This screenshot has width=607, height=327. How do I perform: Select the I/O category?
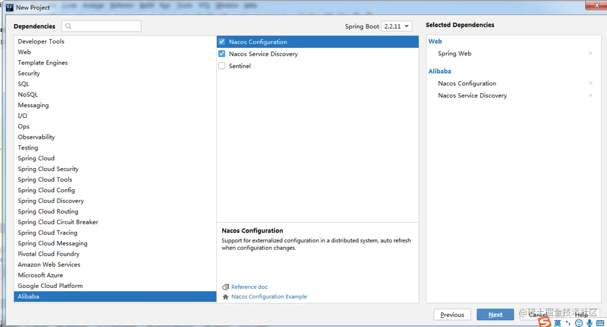[x=115, y=116]
